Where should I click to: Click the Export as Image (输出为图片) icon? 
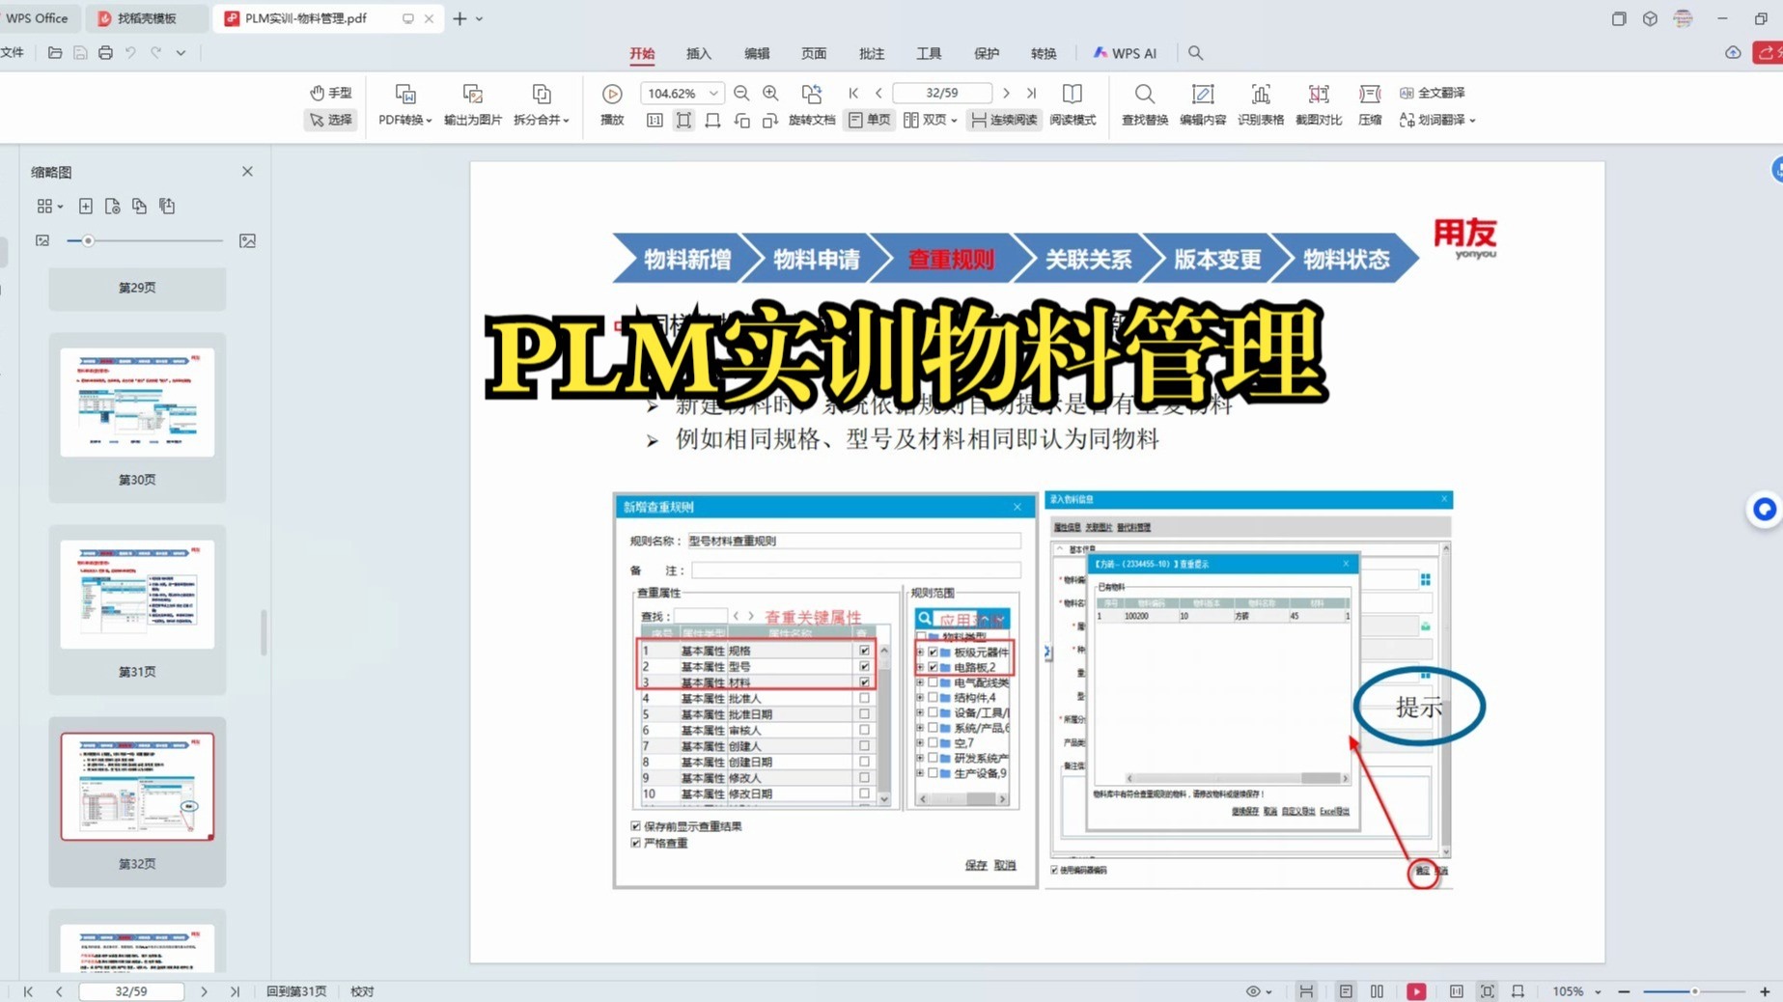coord(472,94)
